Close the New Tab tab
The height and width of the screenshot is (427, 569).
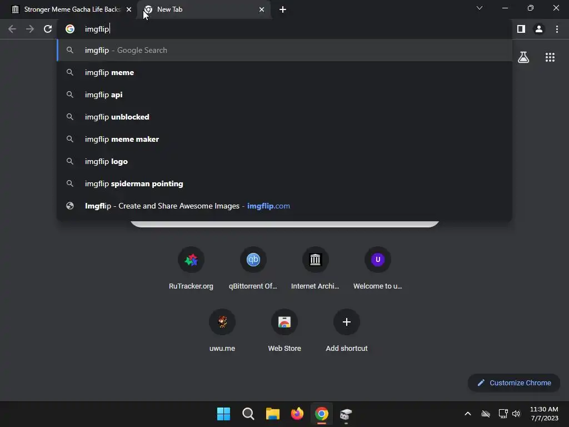point(262,9)
